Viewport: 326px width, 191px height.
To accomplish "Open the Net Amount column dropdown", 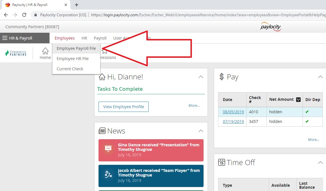I will point(298,100).
